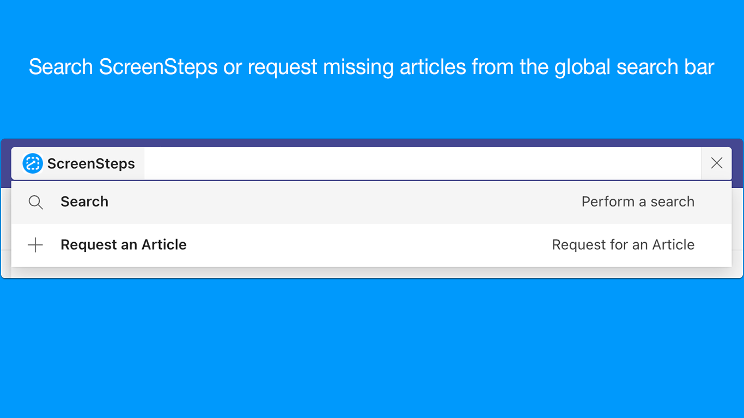The height and width of the screenshot is (418, 744).
Task: Click the magnifying glass search icon
Action: pyautogui.click(x=36, y=202)
